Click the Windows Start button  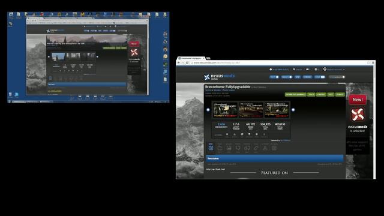(10, 101)
